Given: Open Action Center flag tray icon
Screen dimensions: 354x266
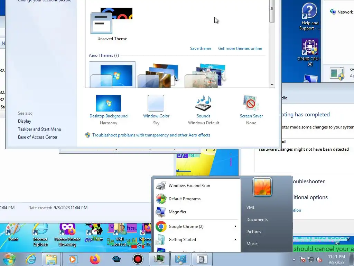Looking at the screenshot, I should tap(302, 259).
